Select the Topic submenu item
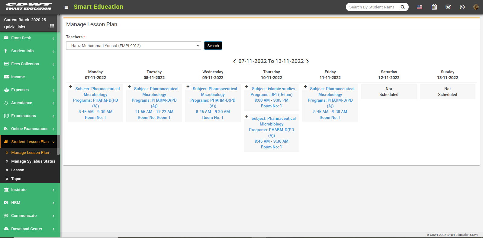Screen dimensions: 483x238 tap(16, 179)
